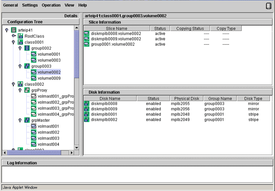Click the grpProxy group icon

27,90
